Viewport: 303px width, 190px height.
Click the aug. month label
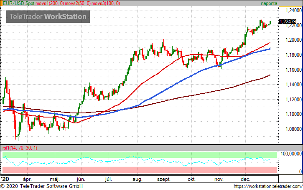(x=137, y=180)
